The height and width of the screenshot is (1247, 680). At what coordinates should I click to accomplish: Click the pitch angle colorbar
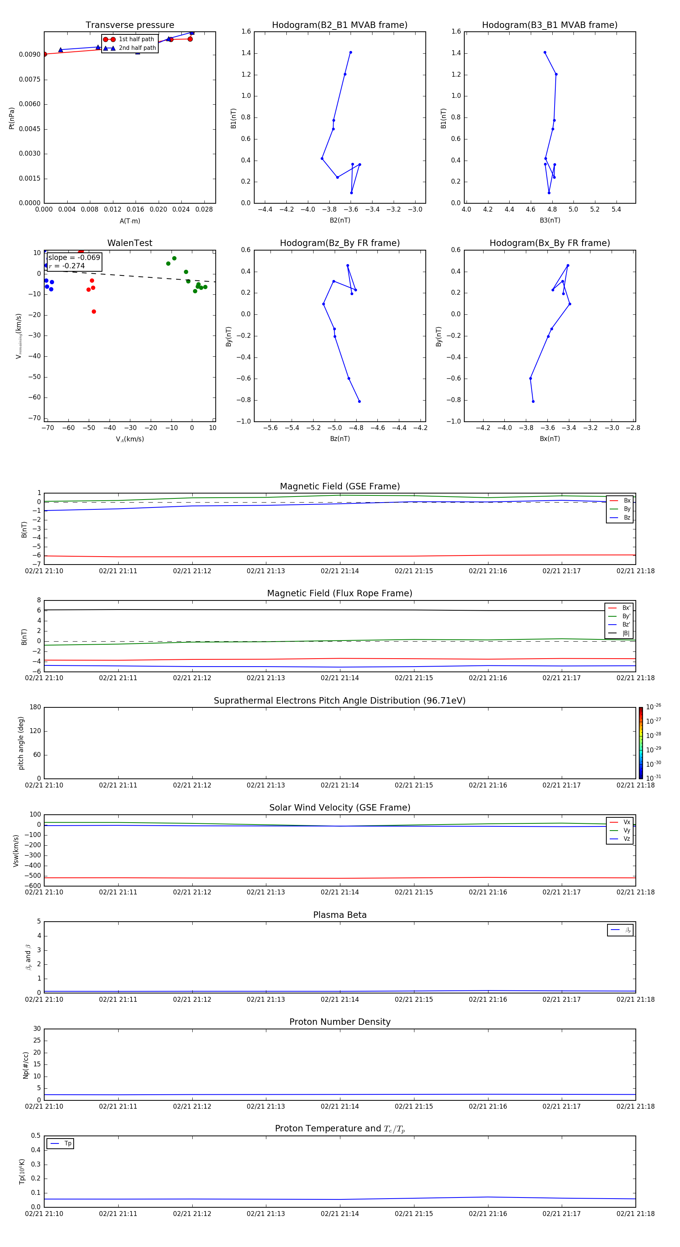(640, 743)
